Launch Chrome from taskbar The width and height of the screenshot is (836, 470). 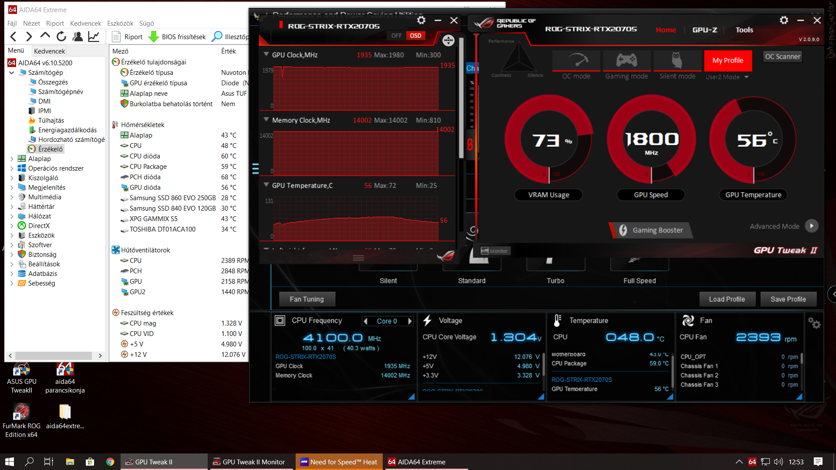[110, 462]
